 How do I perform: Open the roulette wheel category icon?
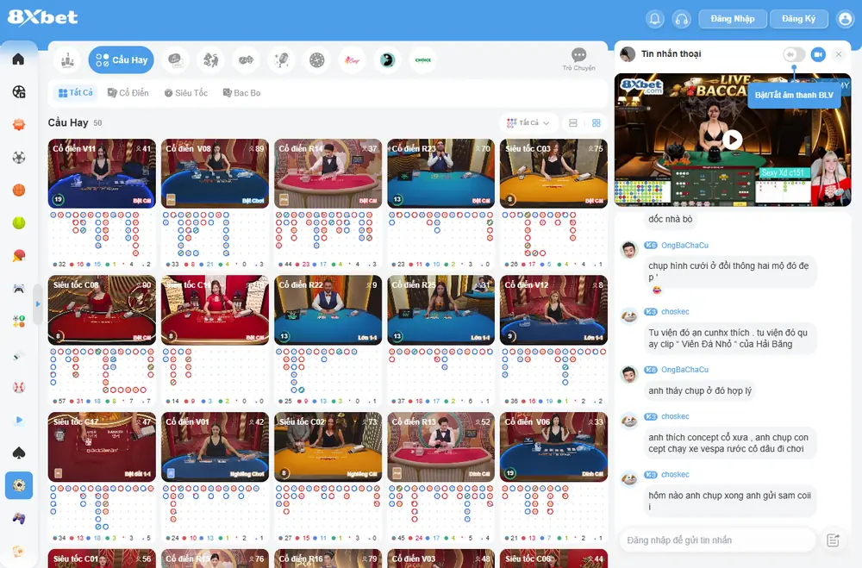[x=316, y=60]
